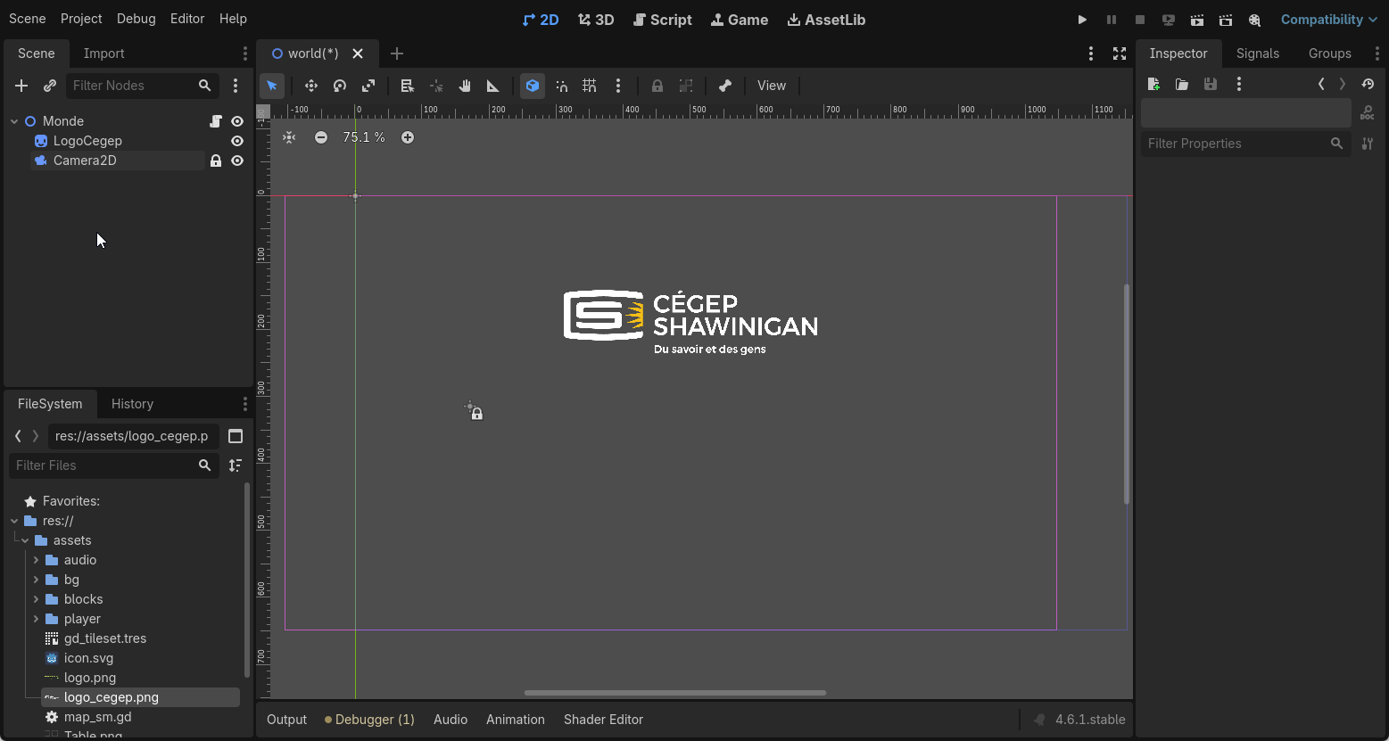1389x741 pixels.
Task: Activate the Select mode arrow tool
Action: pyautogui.click(x=272, y=86)
